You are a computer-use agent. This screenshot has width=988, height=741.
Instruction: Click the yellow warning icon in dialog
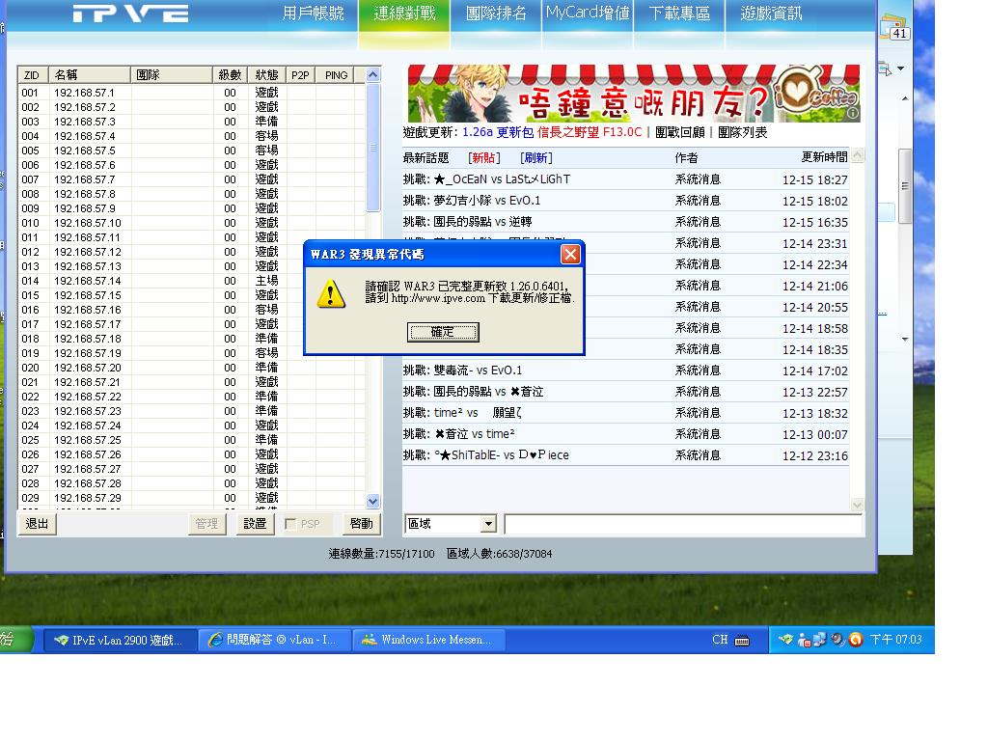[x=331, y=294]
